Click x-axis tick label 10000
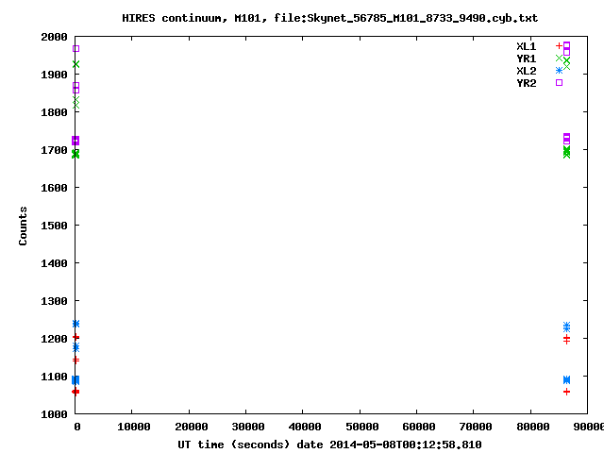The height and width of the screenshot is (453, 604). pos(134,427)
